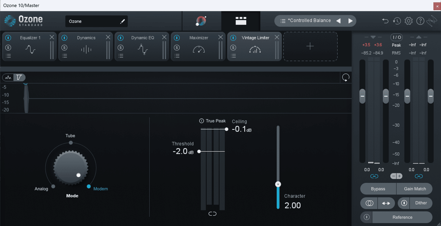Image resolution: width=441 pixels, height=226 pixels.
Task: Toggle the Reference power icon
Action: pyautogui.click(x=366, y=217)
